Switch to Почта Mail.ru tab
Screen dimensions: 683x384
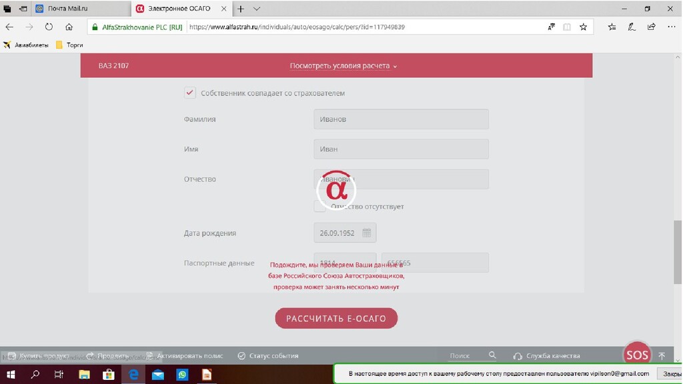pyautogui.click(x=81, y=9)
